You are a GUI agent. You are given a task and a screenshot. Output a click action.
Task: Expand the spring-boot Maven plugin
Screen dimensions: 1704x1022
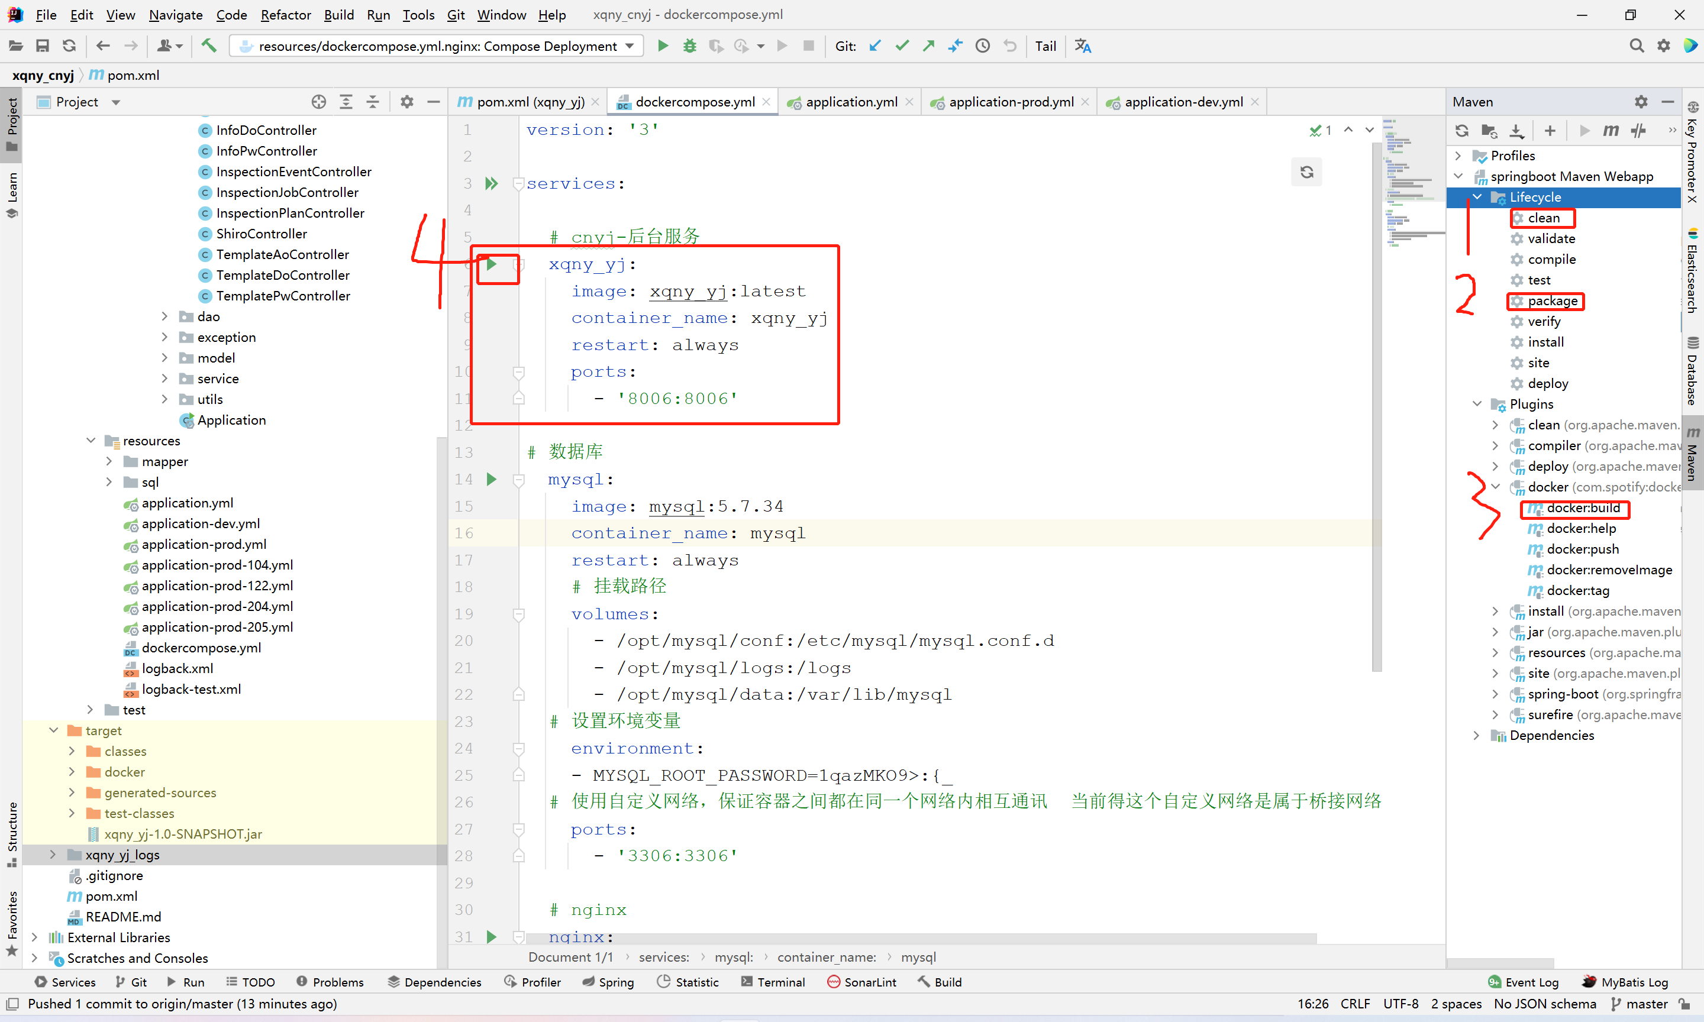tap(1495, 694)
